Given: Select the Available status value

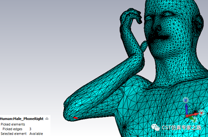Looking at the screenshot, I should 36,134.
